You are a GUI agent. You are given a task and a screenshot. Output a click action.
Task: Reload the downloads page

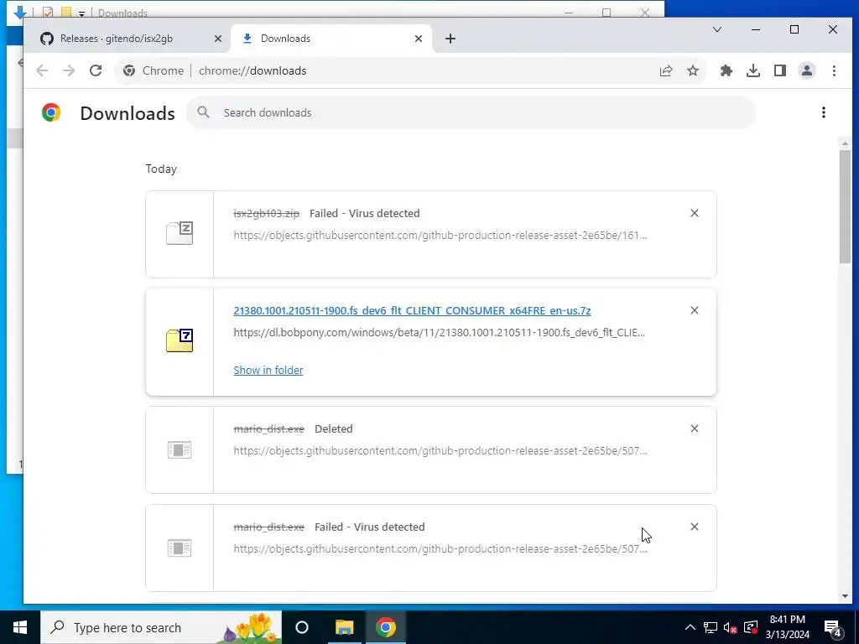pyautogui.click(x=96, y=70)
